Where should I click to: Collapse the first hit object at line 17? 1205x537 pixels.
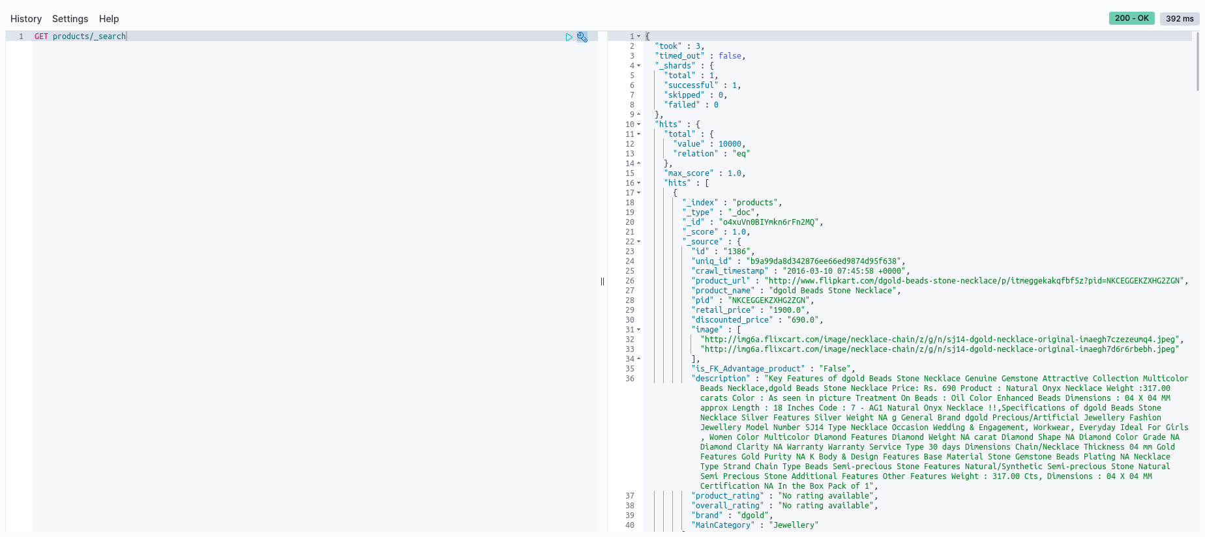point(638,193)
